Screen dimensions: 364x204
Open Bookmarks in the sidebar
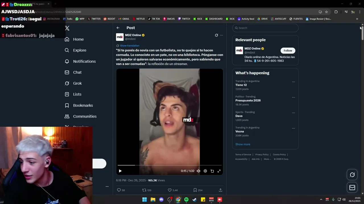point(79,105)
